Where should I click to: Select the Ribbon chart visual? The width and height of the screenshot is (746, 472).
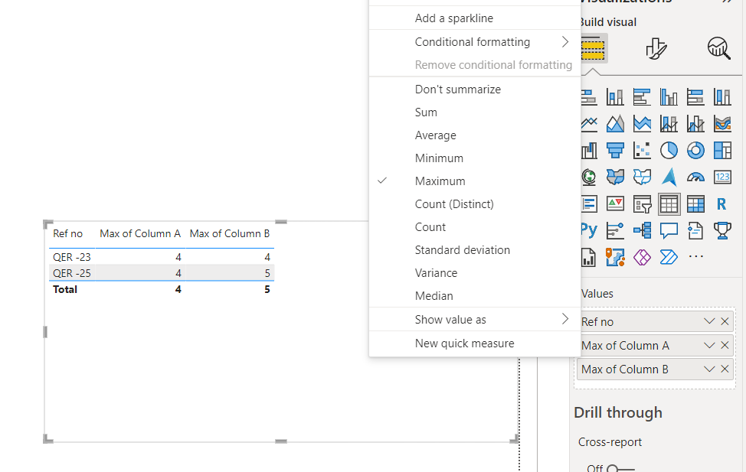[x=722, y=124]
